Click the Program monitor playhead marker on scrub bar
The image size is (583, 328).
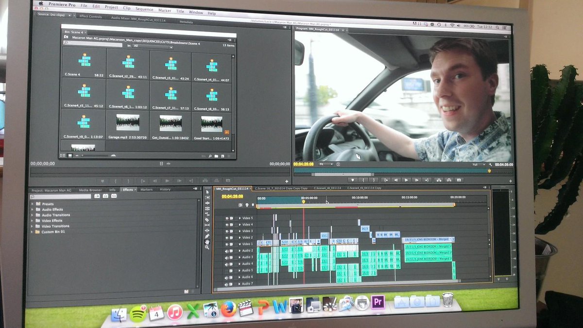pyautogui.click(x=489, y=171)
